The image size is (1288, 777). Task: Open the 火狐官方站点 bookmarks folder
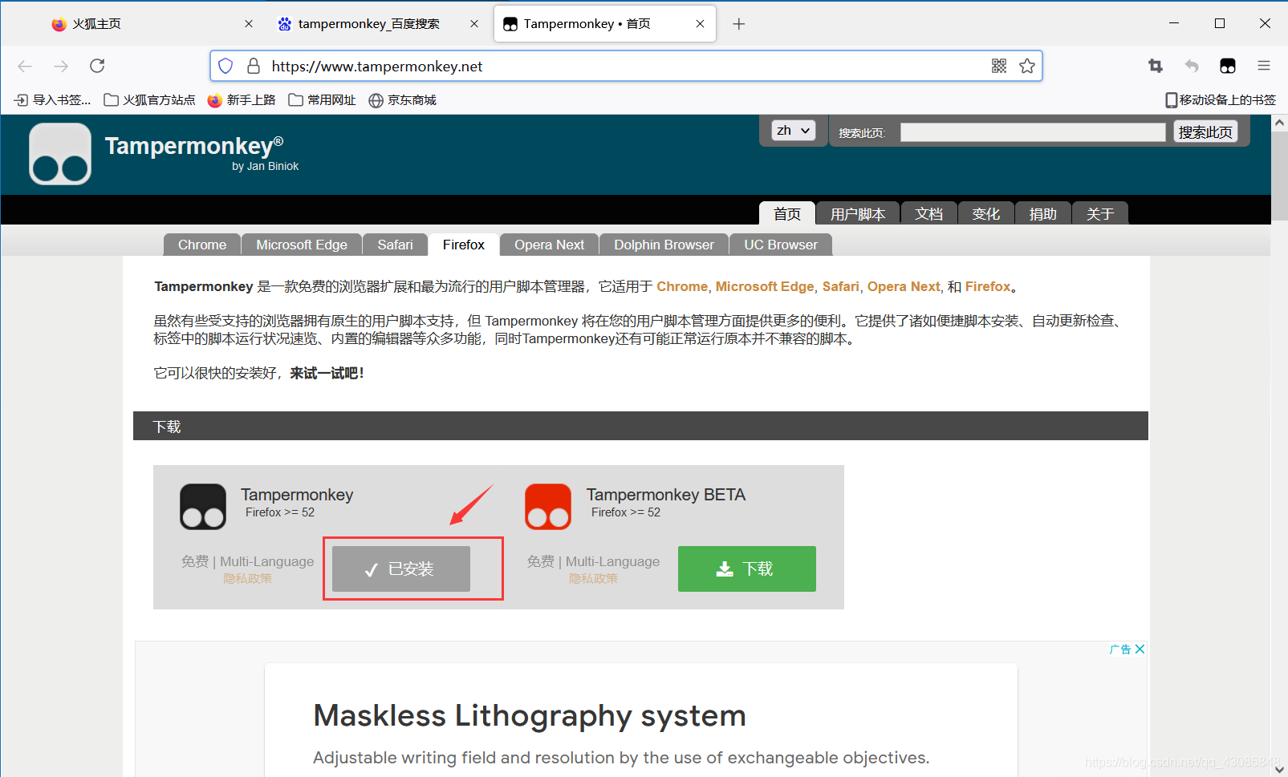150,99
